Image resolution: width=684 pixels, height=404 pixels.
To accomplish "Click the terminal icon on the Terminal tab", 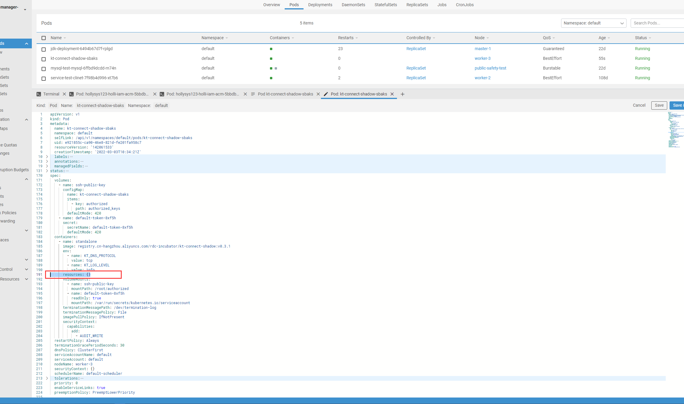I will coord(39,94).
